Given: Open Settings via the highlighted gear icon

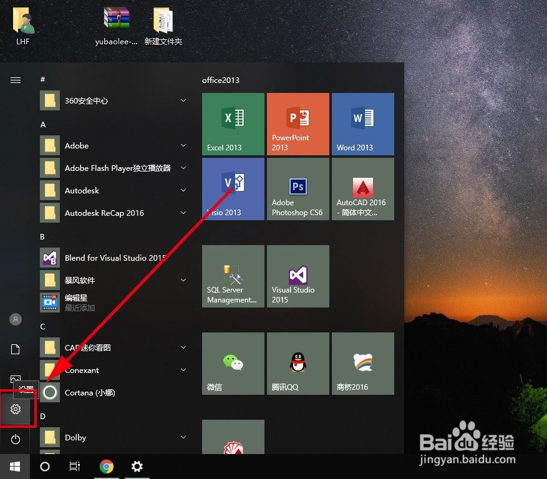Looking at the screenshot, I should pyautogui.click(x=16, y=409).
